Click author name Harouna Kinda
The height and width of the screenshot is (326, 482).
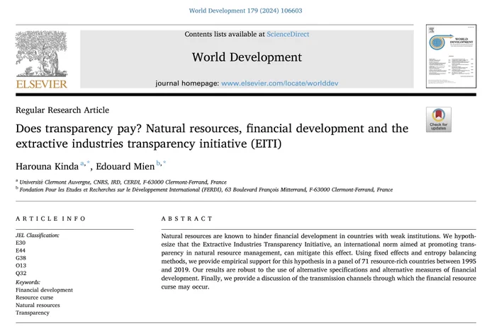point(47,166)
